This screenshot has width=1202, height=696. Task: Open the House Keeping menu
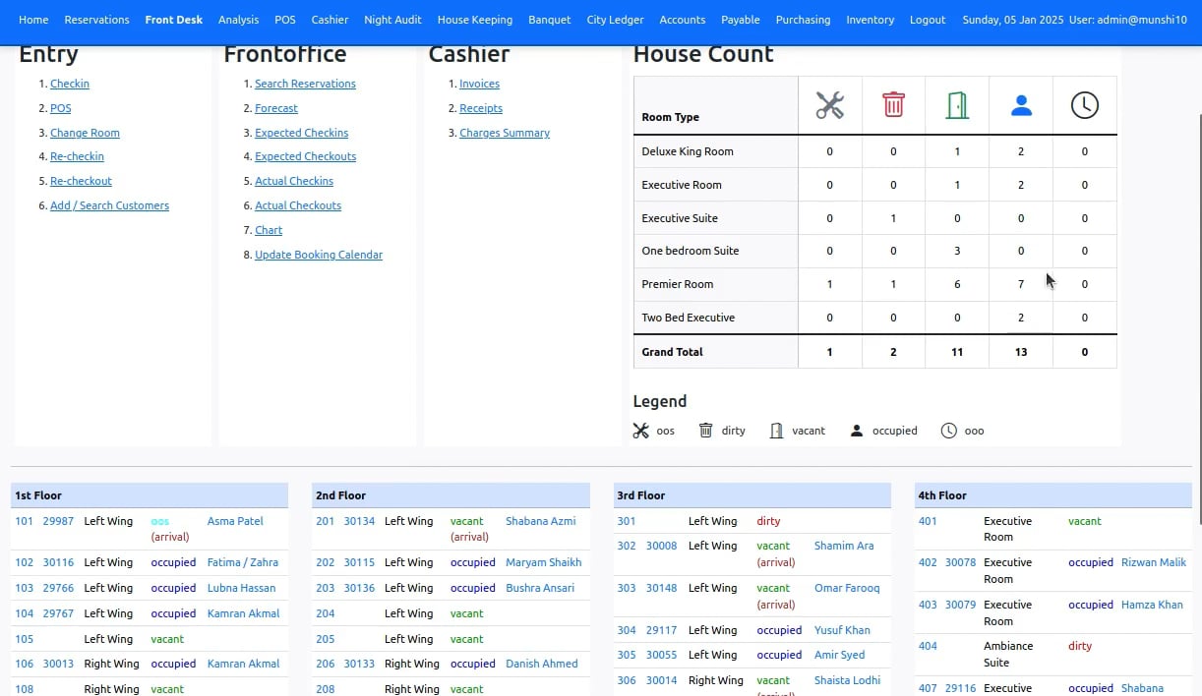[474, 20]
